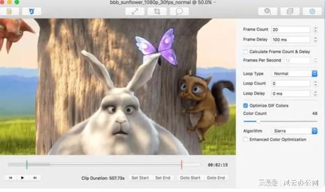325x192 pixels.
Task: Click the Goto End button
Action: 216,178
